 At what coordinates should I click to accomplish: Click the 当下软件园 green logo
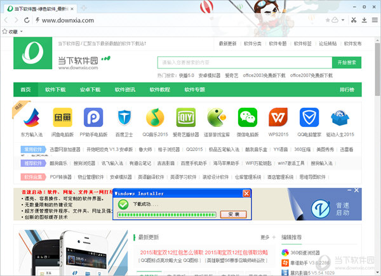pos(33,53)
